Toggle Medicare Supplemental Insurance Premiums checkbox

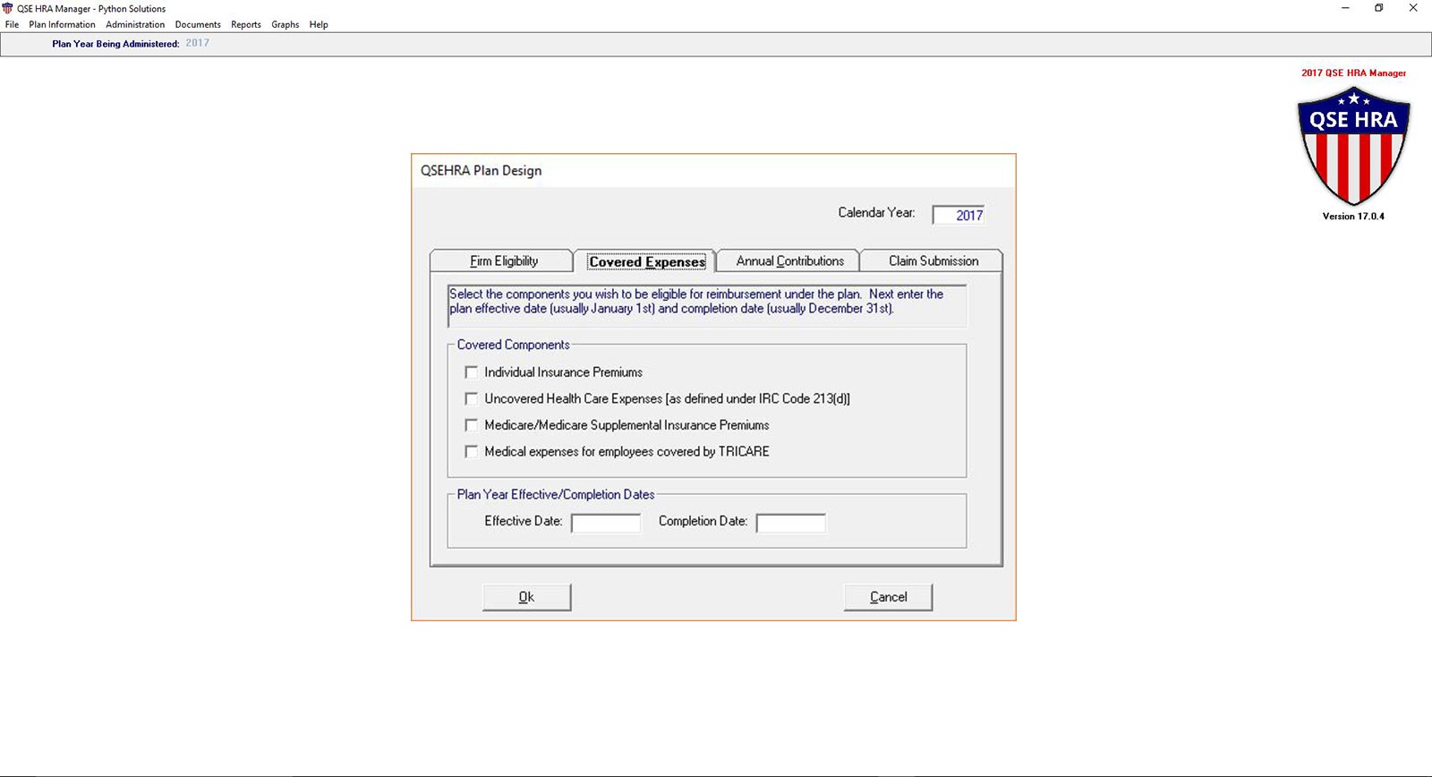[x=472, y=425]
